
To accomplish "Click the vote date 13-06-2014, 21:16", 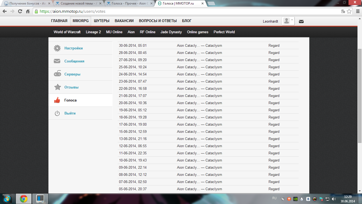I will [x=133, y=139].
